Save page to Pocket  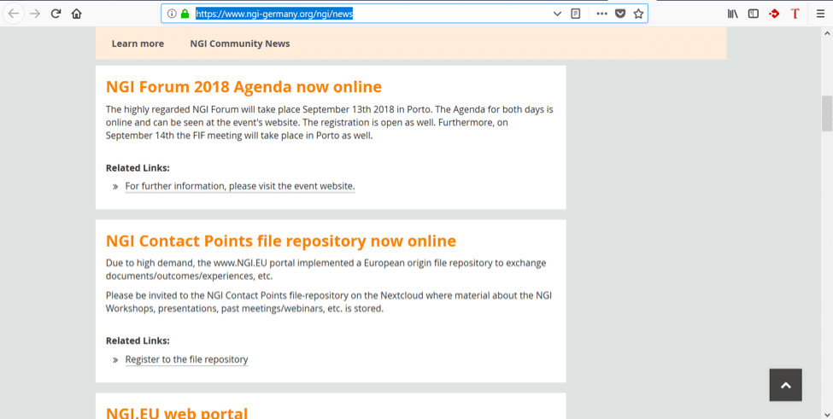620,14
